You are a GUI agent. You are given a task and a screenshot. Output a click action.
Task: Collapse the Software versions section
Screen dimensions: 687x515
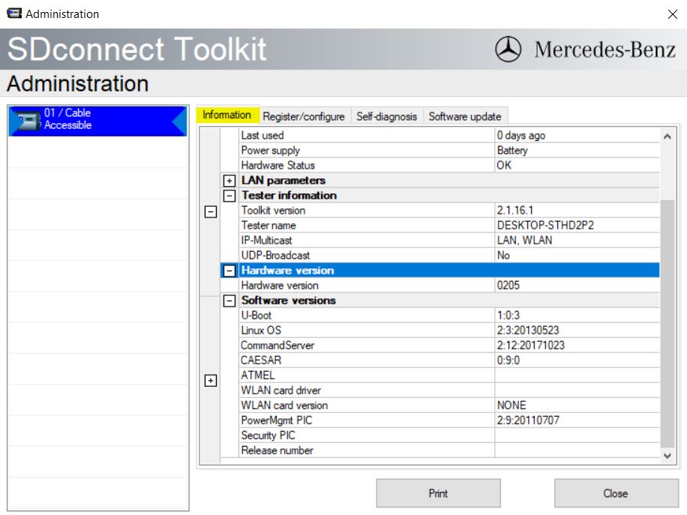pos(229,301)
